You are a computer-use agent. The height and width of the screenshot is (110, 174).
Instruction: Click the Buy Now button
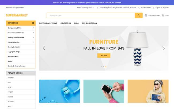pyautogui.click(x=104, y=56)
